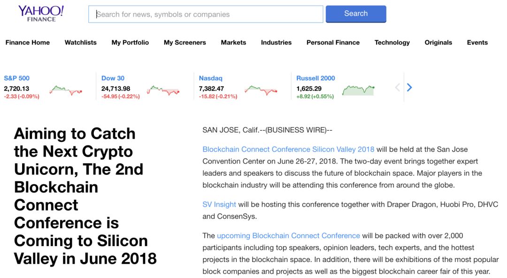Open the Nasdaq mini chart
The image size is (507, 278).
pos(261,90)
